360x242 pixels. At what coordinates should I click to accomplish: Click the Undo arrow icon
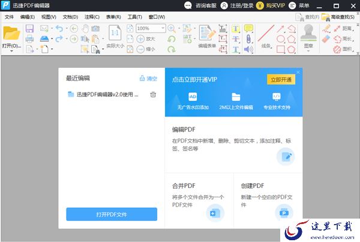point(59,28)
